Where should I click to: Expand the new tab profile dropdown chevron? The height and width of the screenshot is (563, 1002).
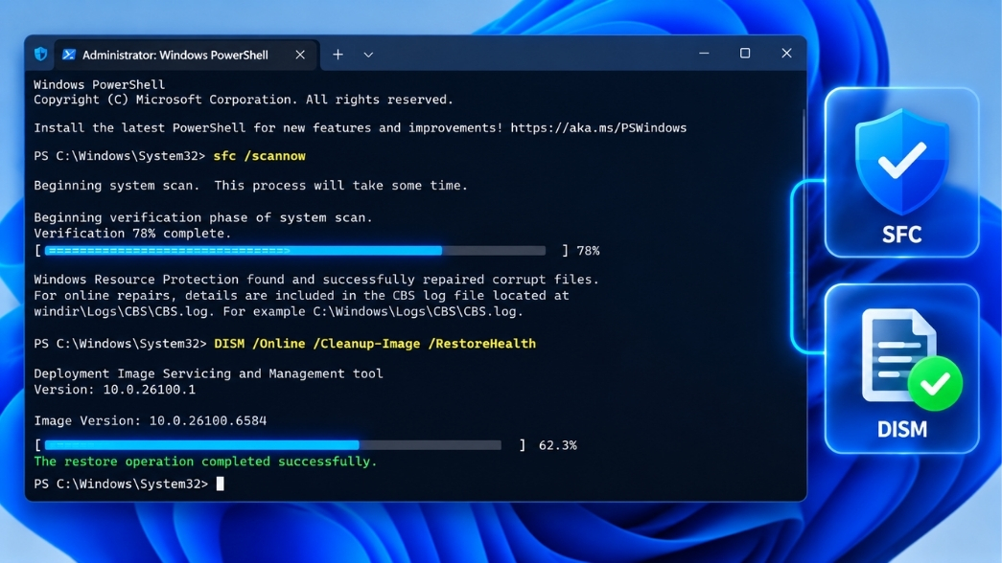pyautogui.click(x=368, y=55)
